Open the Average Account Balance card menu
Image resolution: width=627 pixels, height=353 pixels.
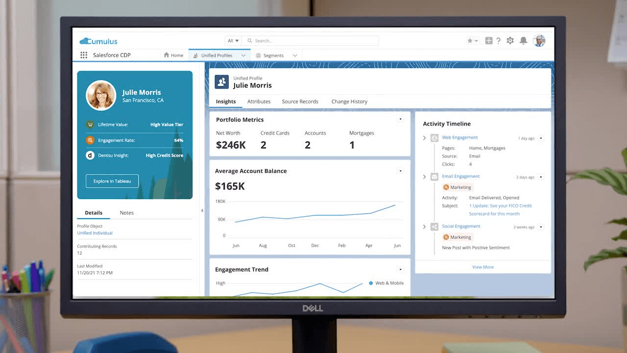400,171
